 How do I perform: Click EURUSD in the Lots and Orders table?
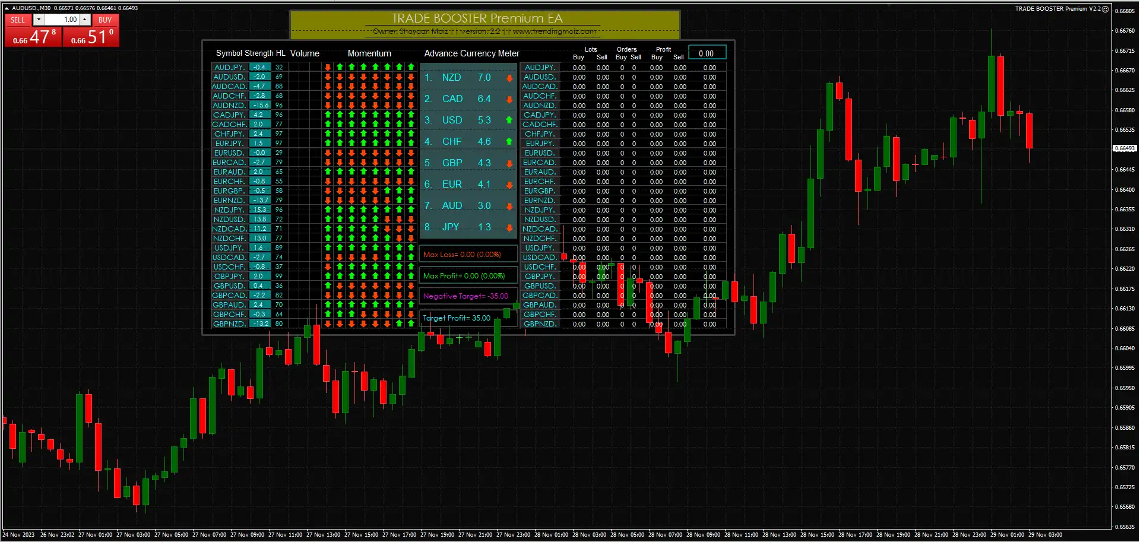pyautogui.click(x=540, y=153)
